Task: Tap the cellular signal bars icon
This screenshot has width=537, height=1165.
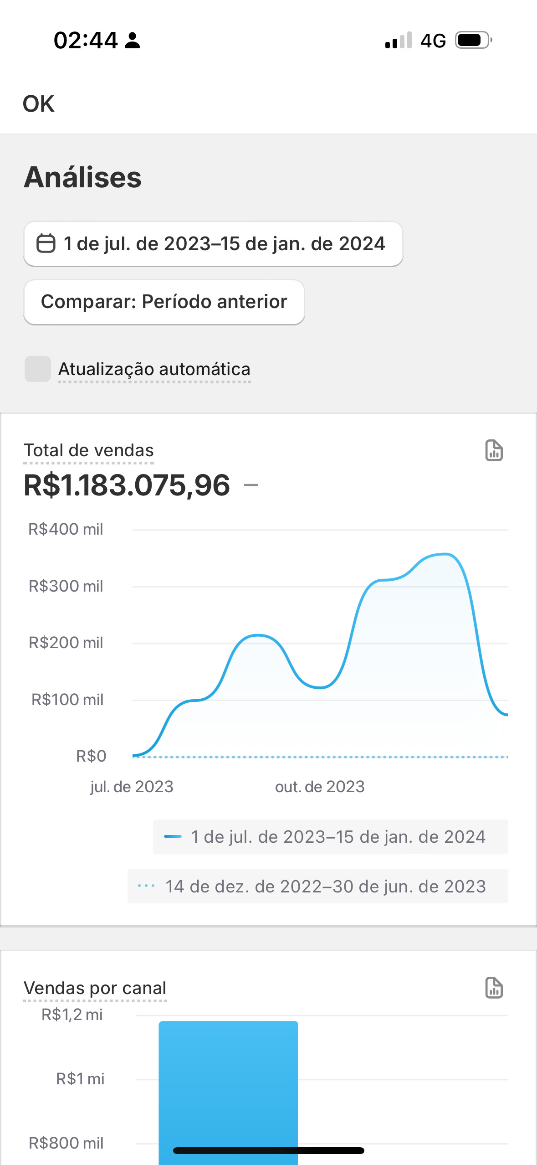Action: pos(399,40)
